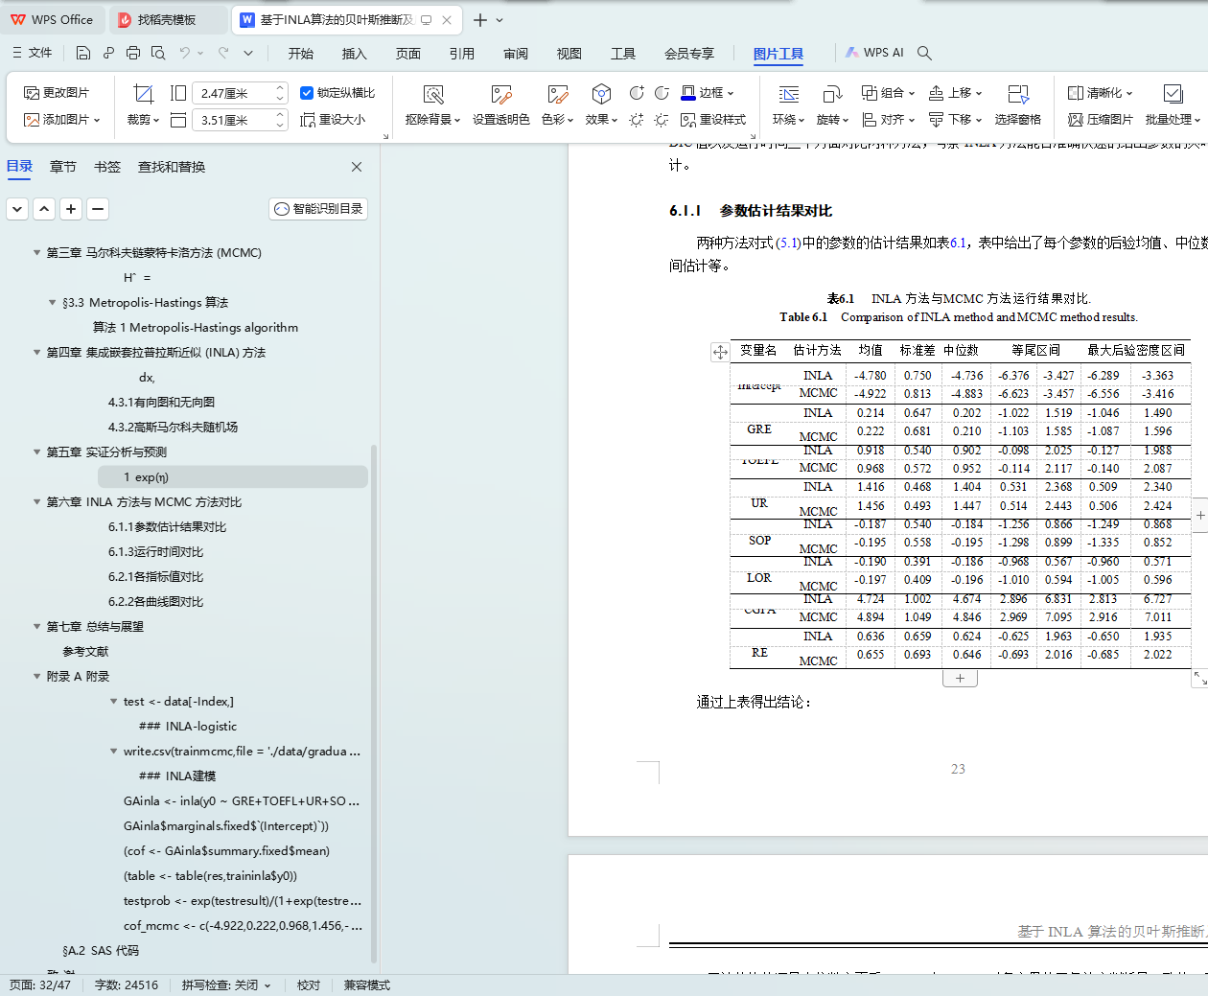Screen dimensions: 1208x996
Task: Select the 找稻壳模板 window tab
Action: [167, 19]
